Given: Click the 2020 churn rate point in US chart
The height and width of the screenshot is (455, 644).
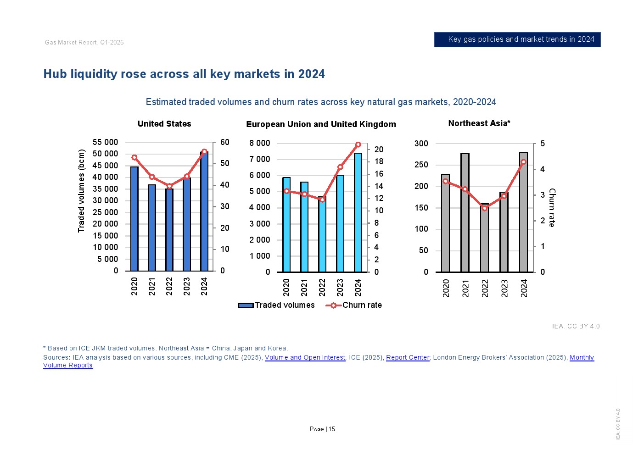Looking at the screenshot, I should coord(134,158).
